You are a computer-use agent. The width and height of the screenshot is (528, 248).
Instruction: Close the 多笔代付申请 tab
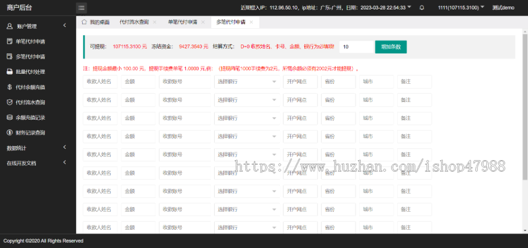pos(251,22)
